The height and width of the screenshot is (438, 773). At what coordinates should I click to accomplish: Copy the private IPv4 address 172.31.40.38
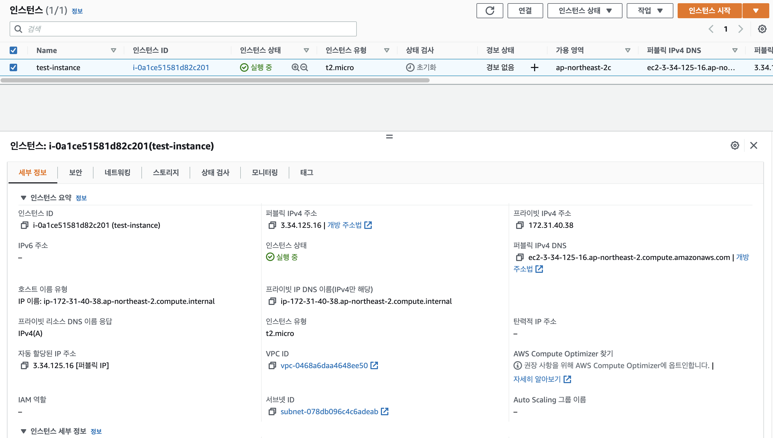coord(520,225)
